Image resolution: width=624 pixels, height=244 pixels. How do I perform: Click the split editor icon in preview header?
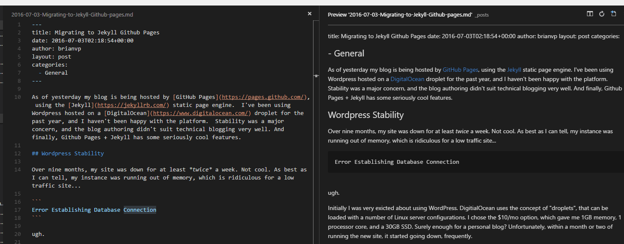click(590, 14)
